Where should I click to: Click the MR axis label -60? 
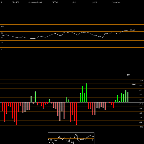coord(141,118)
